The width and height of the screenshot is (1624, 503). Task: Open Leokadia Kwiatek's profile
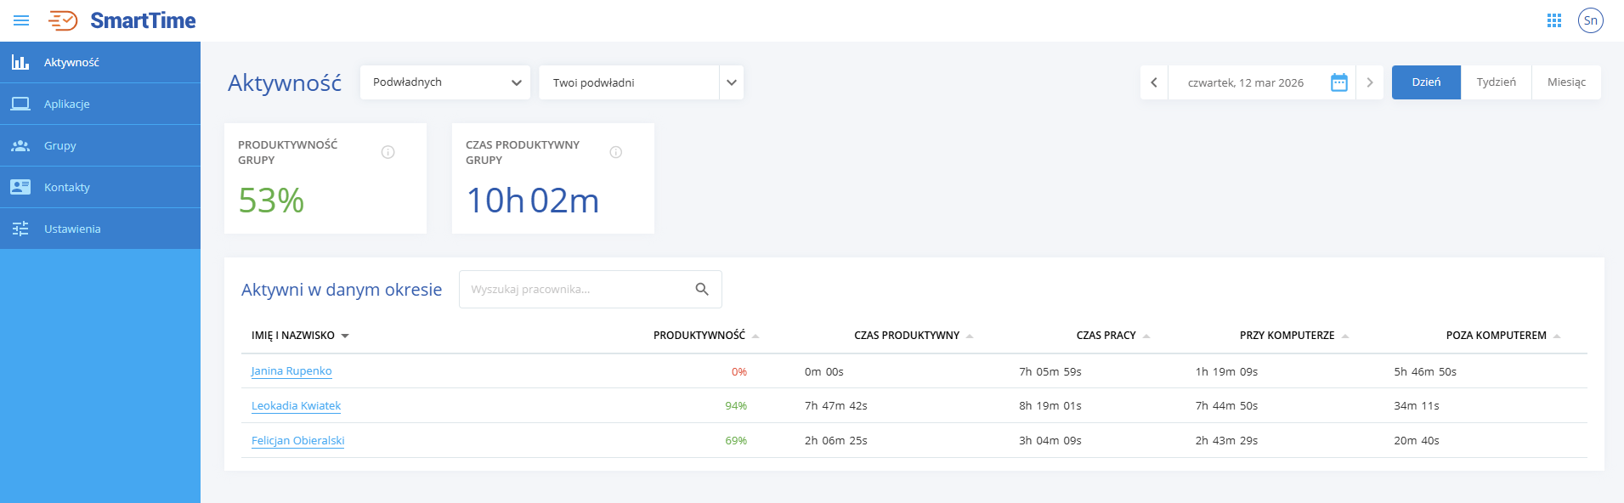point(296,406)
